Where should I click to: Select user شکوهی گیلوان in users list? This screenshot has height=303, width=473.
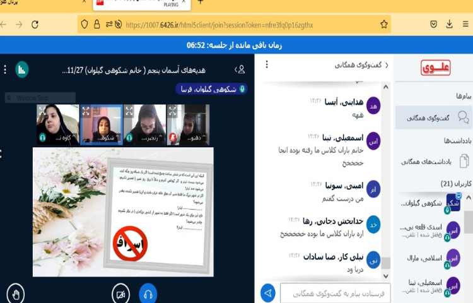tap(431, 204)
